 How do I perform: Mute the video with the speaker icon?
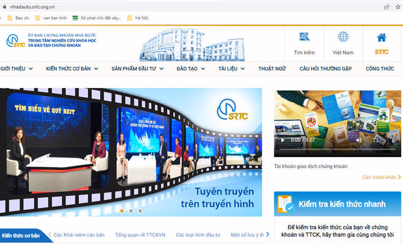click(x=359, y=140)
